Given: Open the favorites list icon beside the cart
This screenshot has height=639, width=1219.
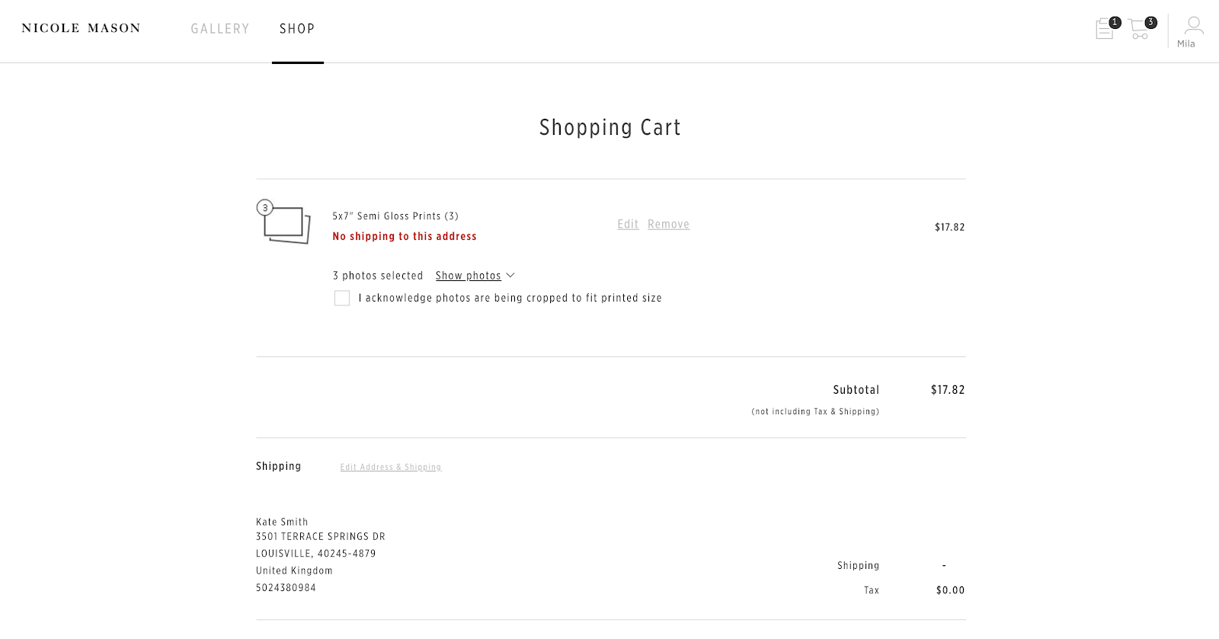Looking at the screenshot, I should (x=1104, y=30).
